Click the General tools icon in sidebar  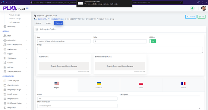pyautogui.click(x=5, y=63)
